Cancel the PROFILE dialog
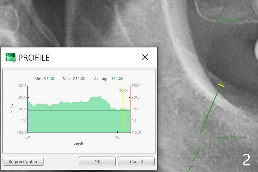258x172 pixels. tap(136, 161)
